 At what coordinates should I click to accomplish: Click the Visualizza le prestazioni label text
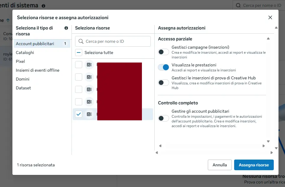pos(194,65)
